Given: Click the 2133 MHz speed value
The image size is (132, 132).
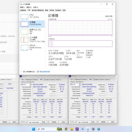Looking at the screenshot, I should (89, 51).
